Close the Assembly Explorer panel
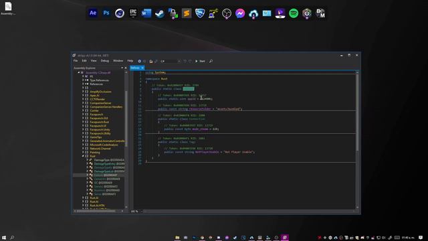The image size is (428, 241). 126,68
